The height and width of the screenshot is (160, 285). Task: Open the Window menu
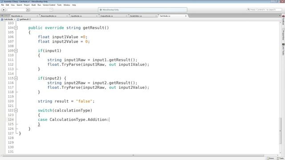click(x=67, y=5)
